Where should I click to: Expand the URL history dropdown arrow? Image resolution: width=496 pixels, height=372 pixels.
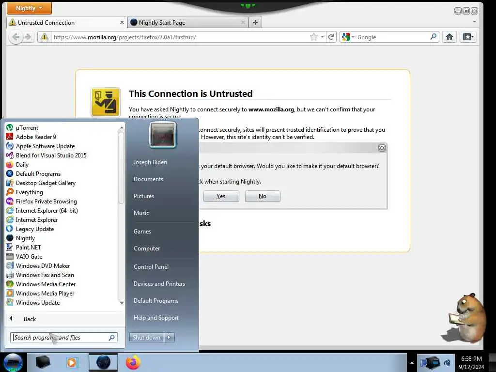322,37
